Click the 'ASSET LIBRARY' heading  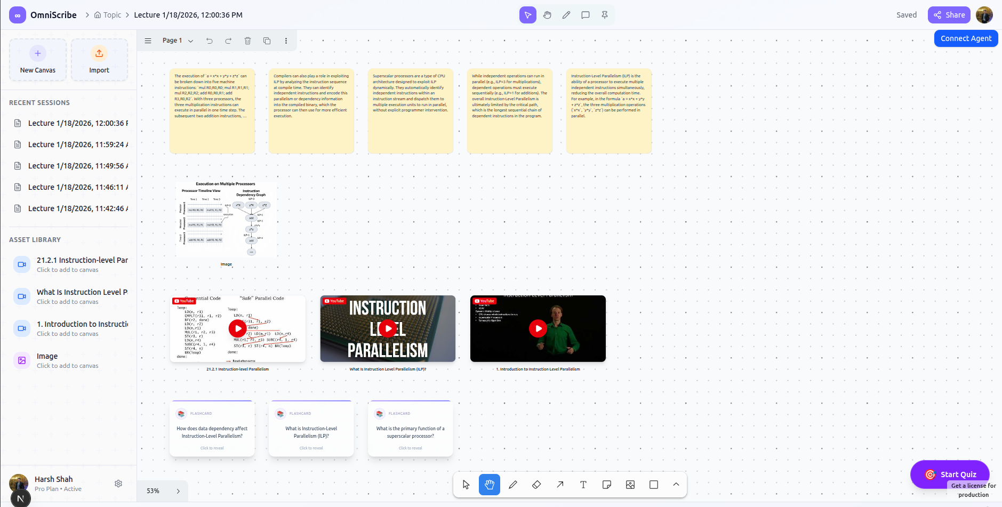click(35, 239)
